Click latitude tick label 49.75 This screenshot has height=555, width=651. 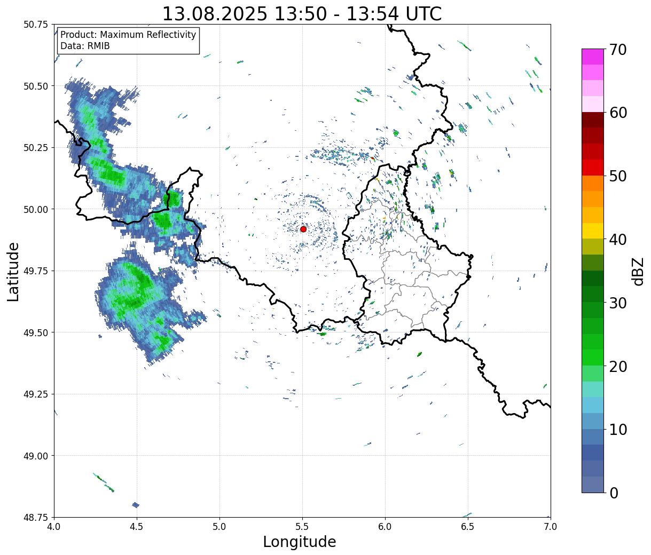click(x=36, y=271)
